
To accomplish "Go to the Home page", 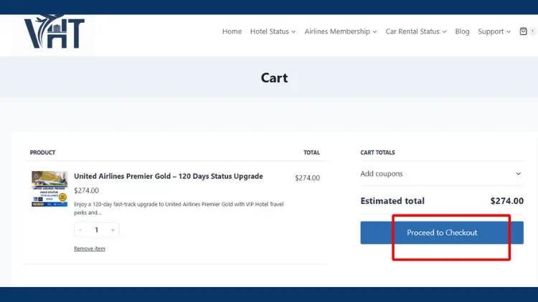I will pos(232,31).
